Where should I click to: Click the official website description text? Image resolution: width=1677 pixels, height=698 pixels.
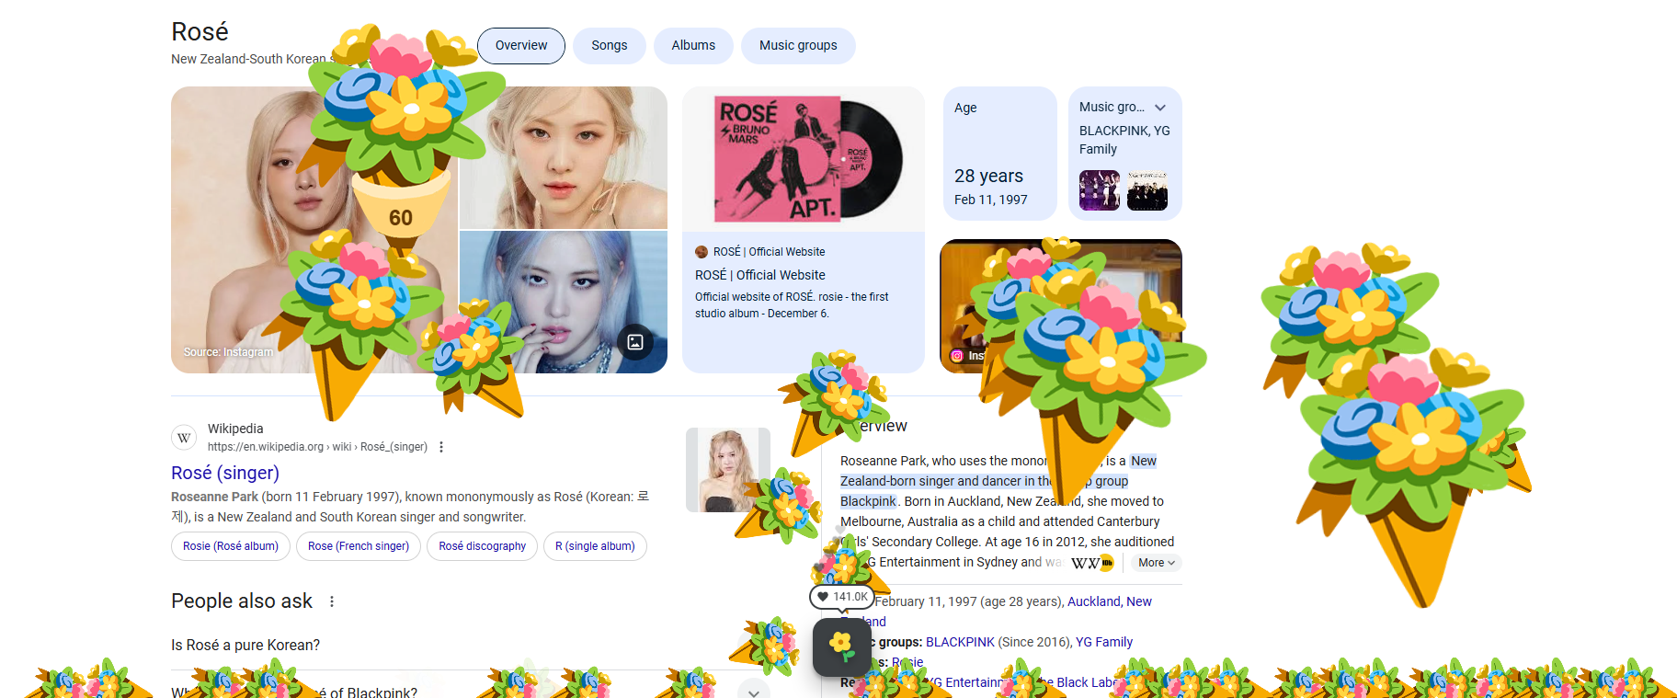792,305
